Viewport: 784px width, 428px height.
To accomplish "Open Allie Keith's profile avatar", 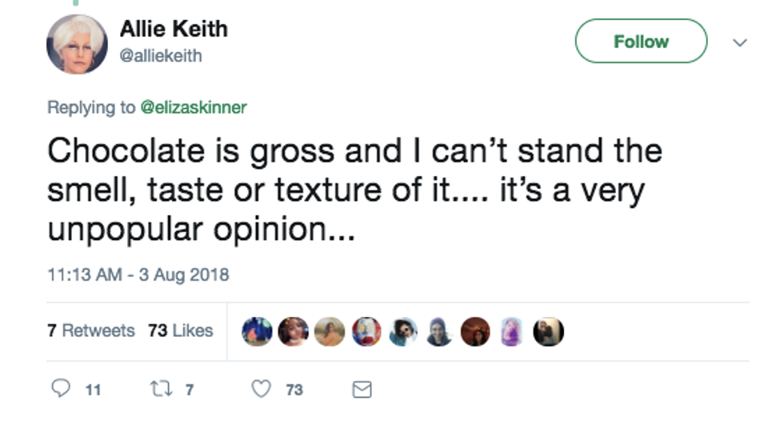I will [x=77, y=44].
